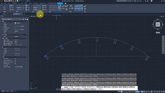Image resolution: width=165 pixels, height=93 pixels.
Task: Click the Items count input field
Action: coord(20,6)
